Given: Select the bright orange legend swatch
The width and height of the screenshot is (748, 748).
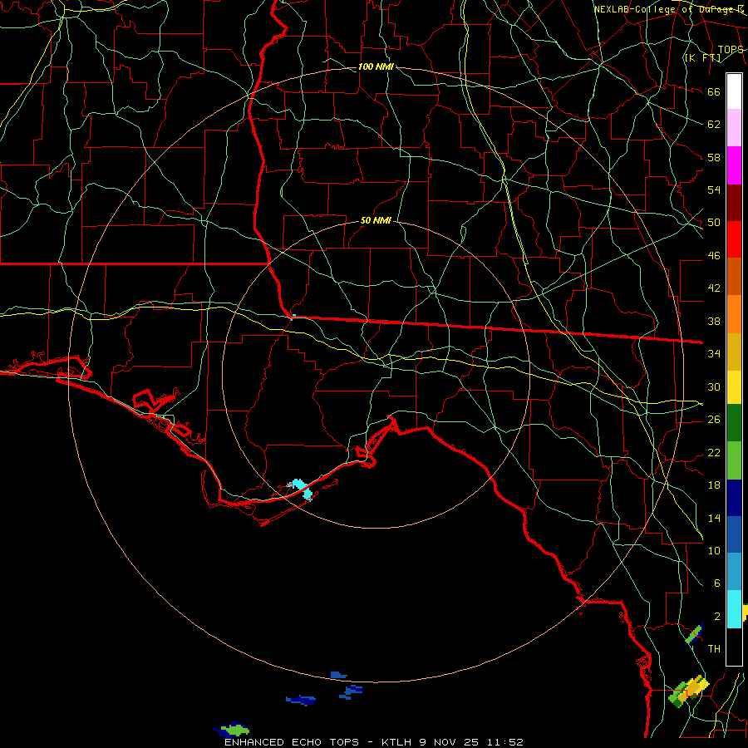Looking at the screenshot, I should click(x=734, y=314).
